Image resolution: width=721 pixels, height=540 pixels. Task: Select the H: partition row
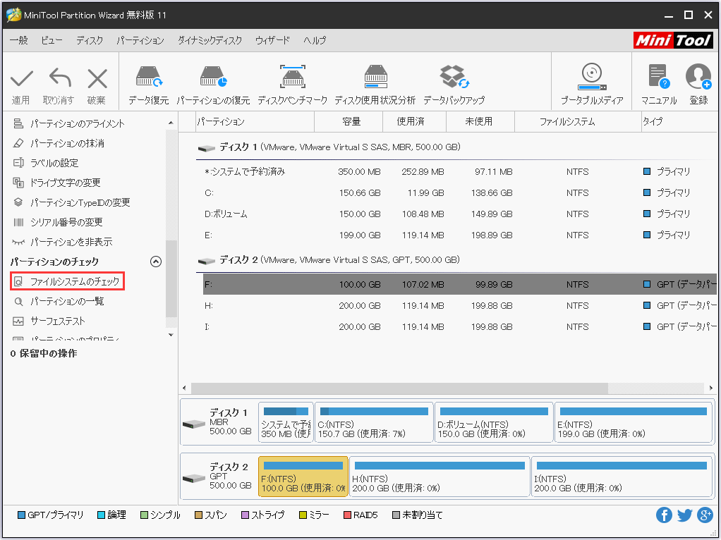pyautogui.click(x=460, y=306)
